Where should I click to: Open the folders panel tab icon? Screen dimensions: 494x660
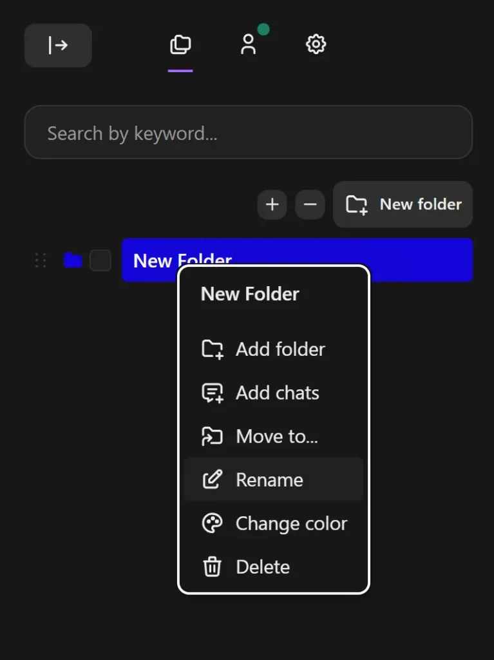pos(180,44)
